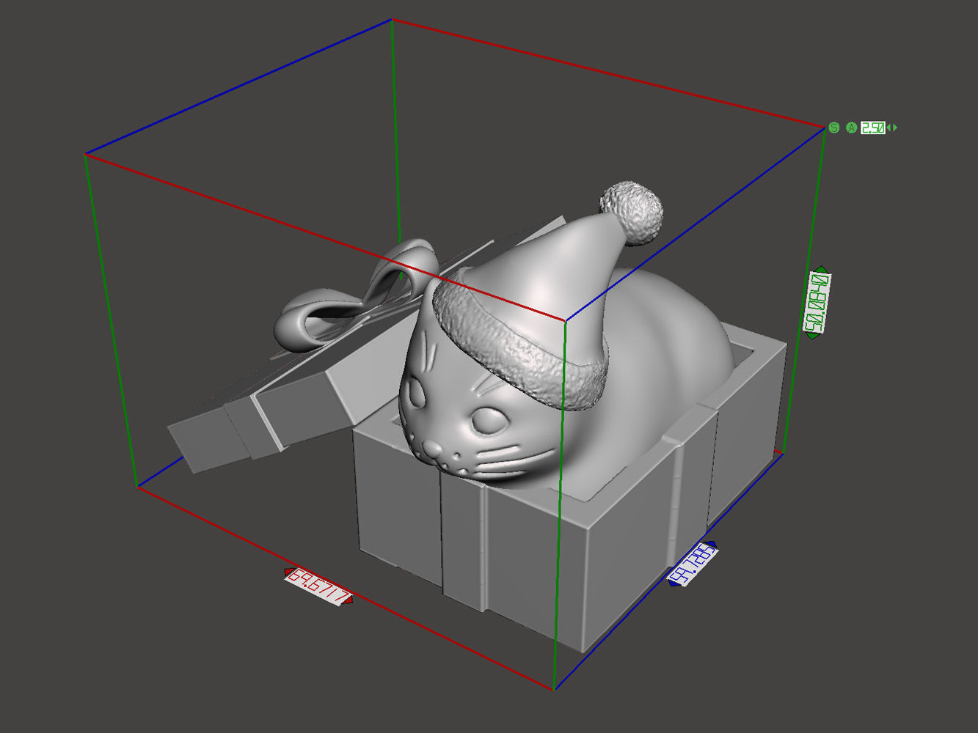Screen dimensions: 978x733
Task: Click the left green arrow beside 2.50
Action: pyautogui.click(x=888, y=128)
